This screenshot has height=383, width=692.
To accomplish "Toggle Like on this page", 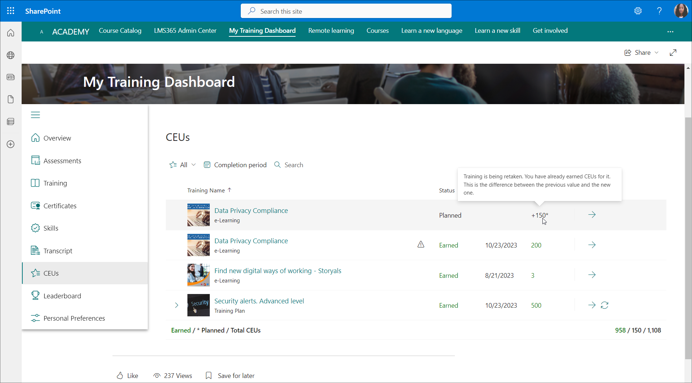I will [127, 375].
